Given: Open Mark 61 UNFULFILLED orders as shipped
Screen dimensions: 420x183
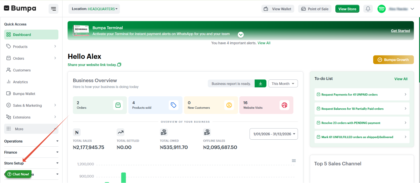Looking at the screenshot, I should point(362,137).
